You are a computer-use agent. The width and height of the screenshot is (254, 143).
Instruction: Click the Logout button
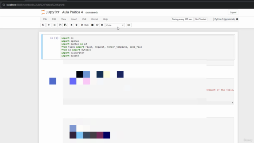pos(233,12)
